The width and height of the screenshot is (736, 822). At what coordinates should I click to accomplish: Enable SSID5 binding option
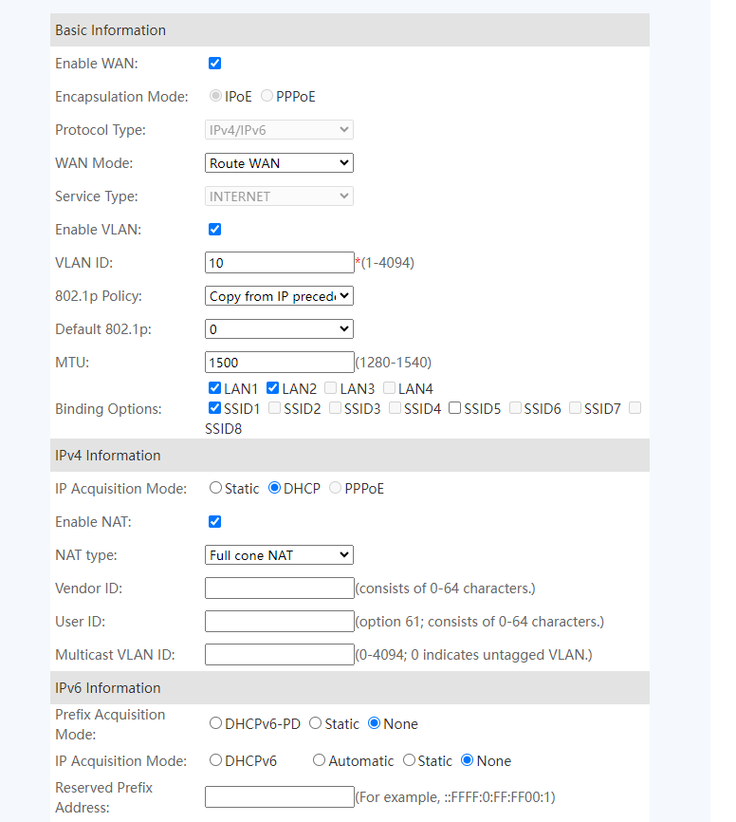455,408
